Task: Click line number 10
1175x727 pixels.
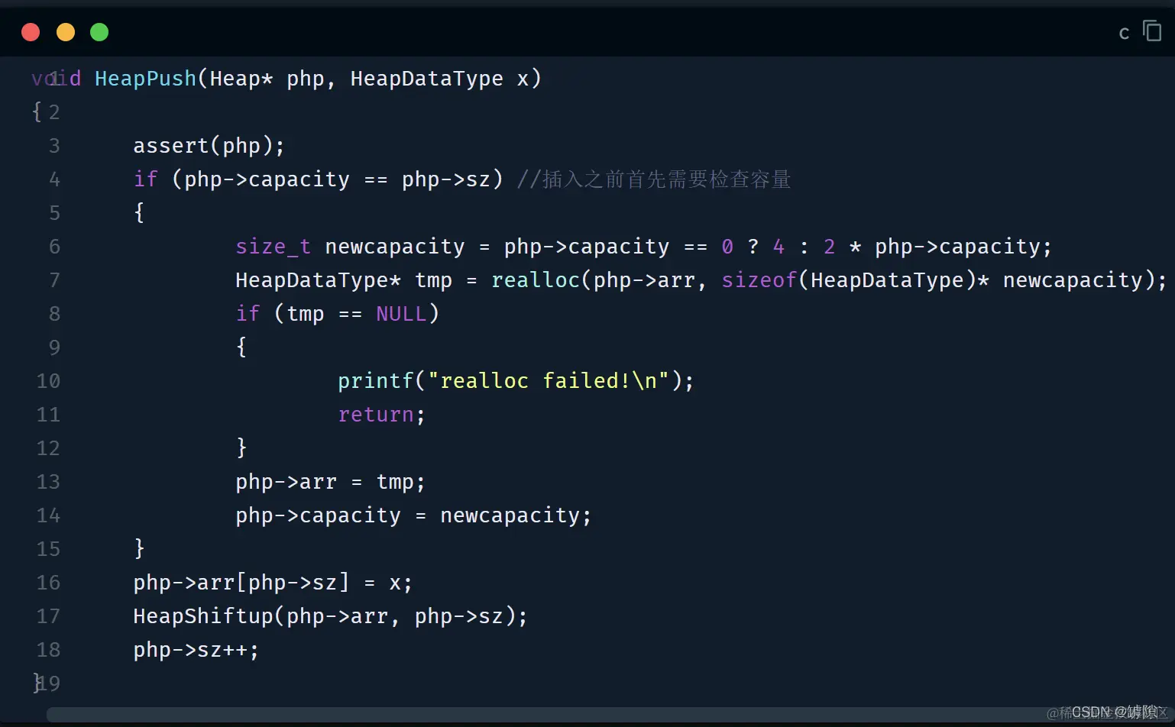Action: click(x=48, y=381)
